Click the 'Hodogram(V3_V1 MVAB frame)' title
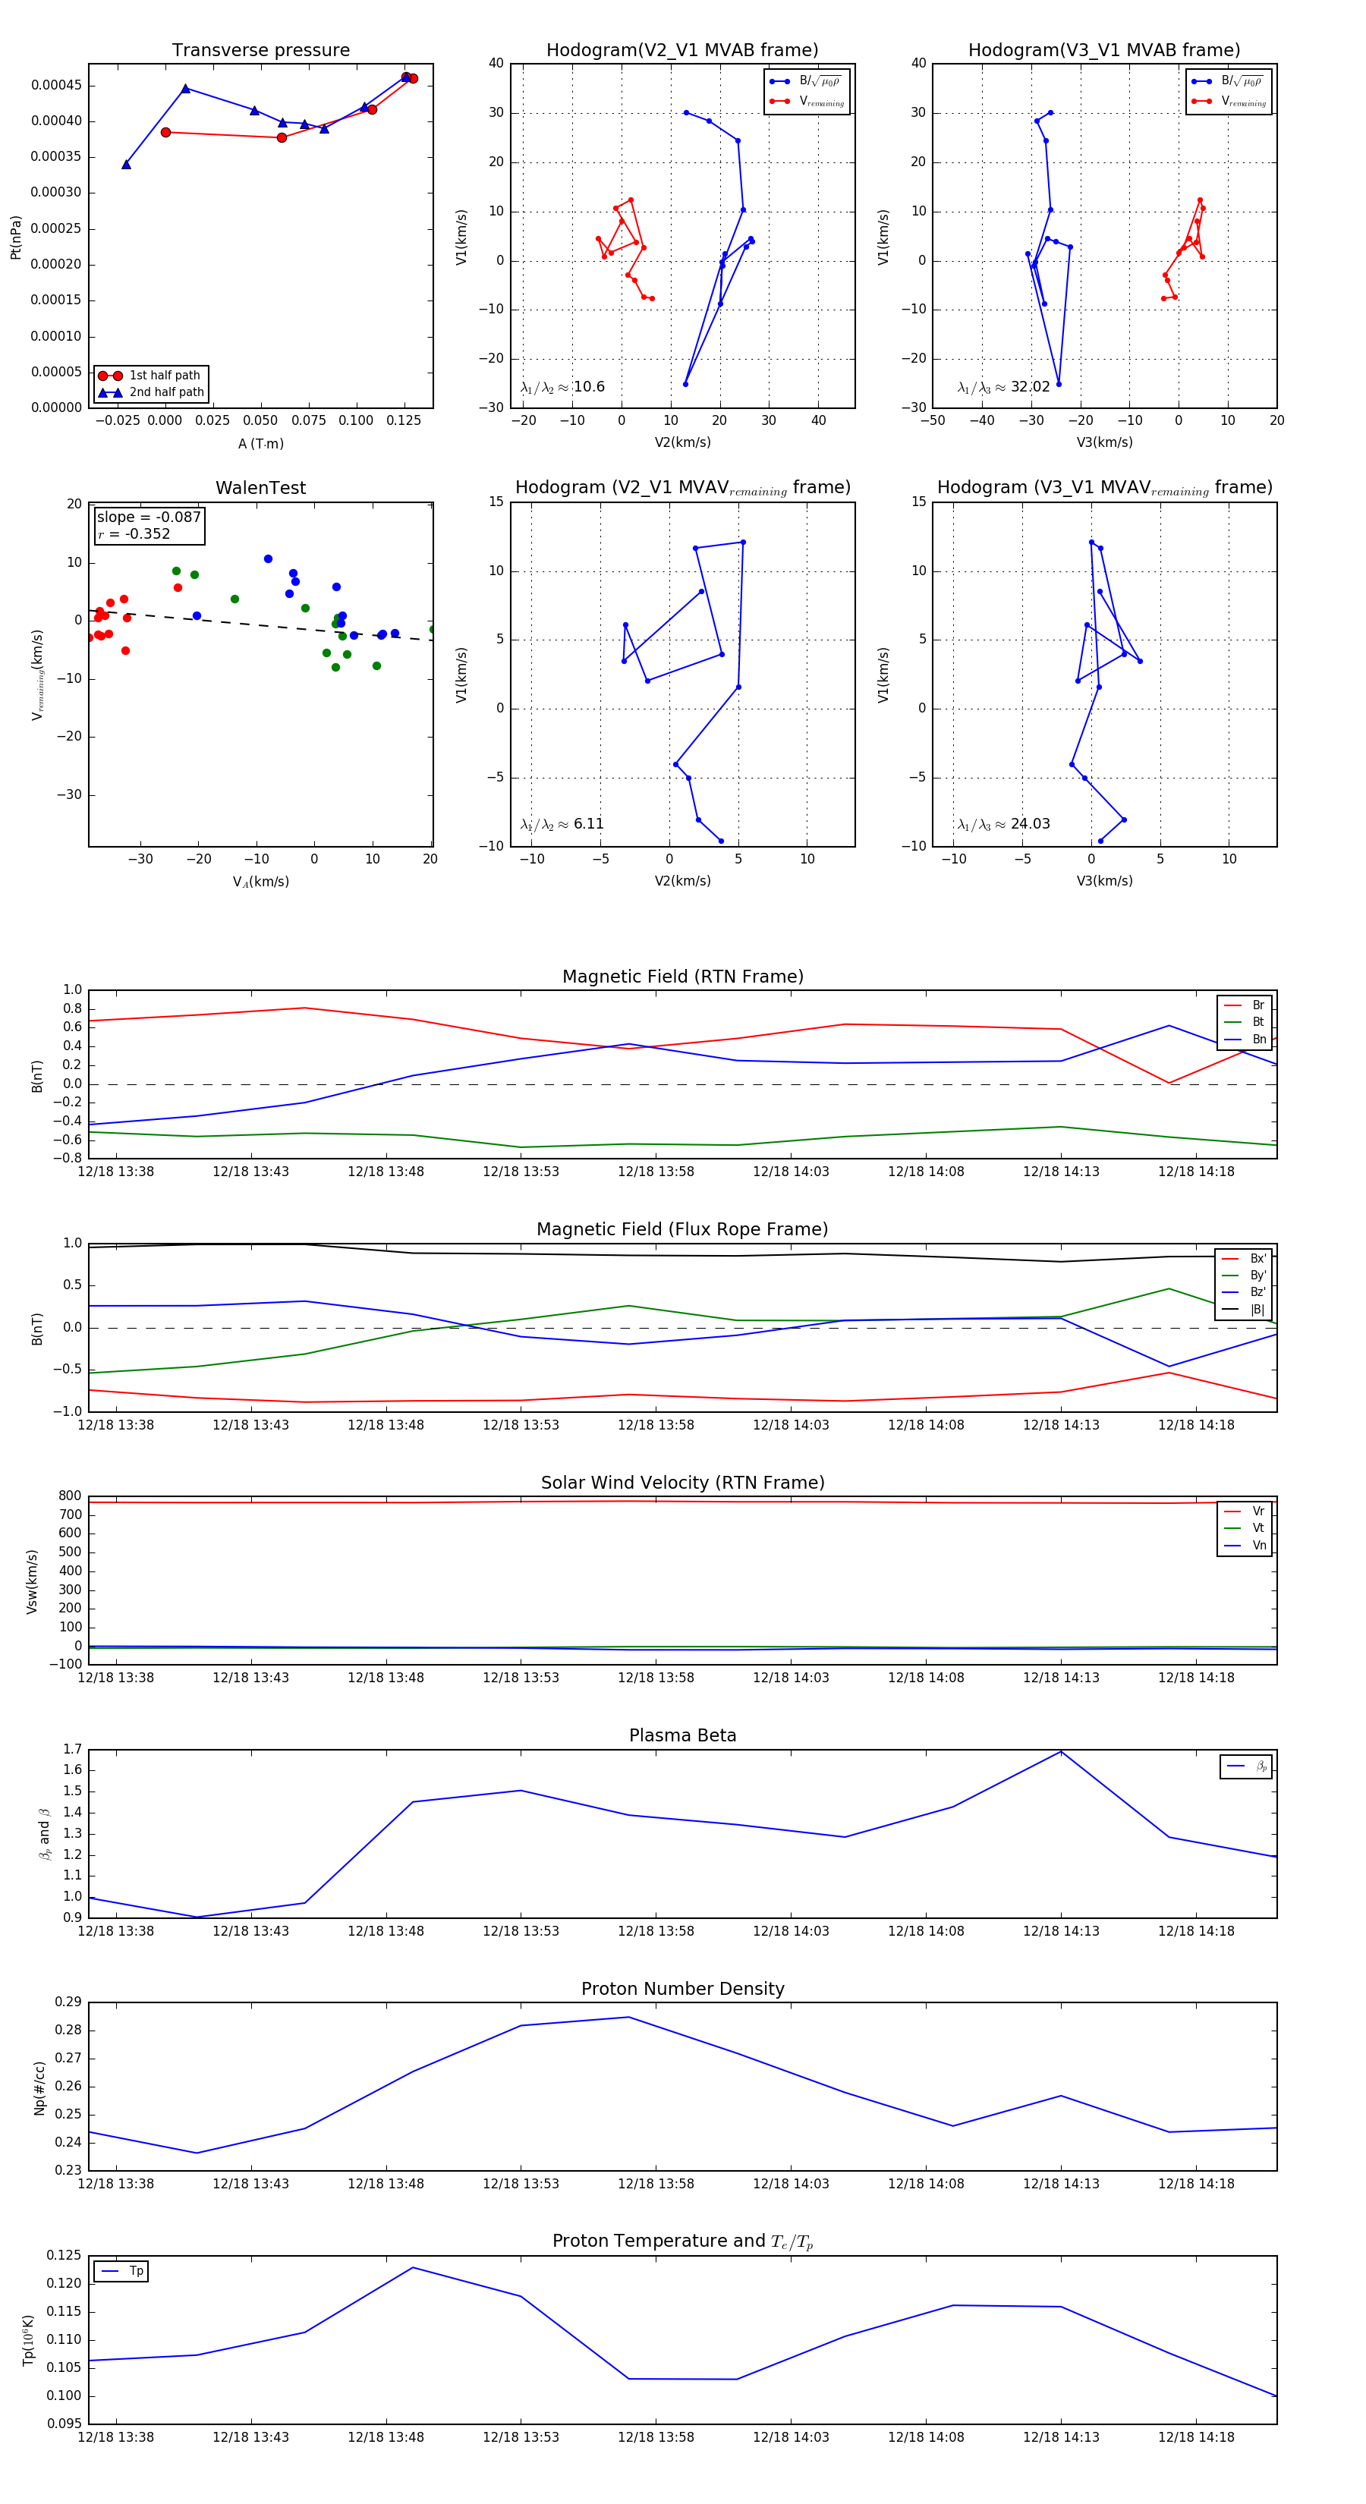The width and height of the screenshot is (1366, 2504). pos(1104,51)
